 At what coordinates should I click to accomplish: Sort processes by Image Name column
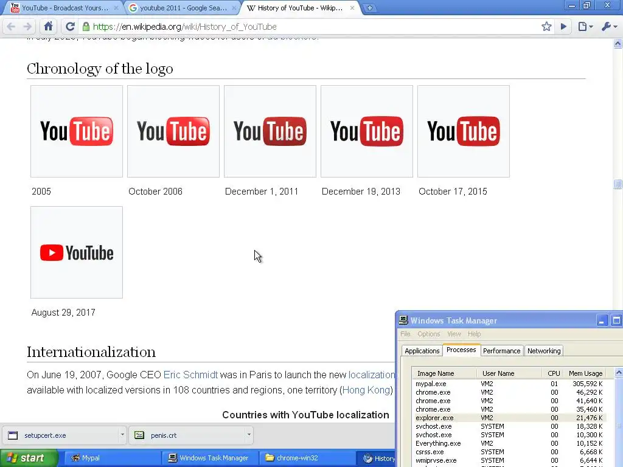click(444, 373)
